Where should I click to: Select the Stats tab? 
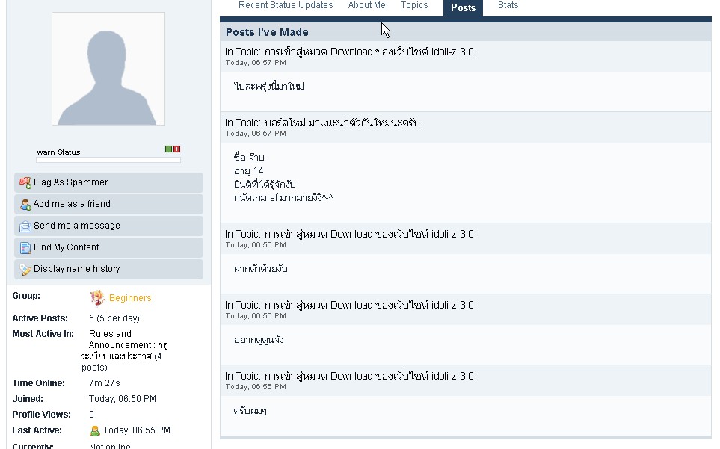[508, 5]
